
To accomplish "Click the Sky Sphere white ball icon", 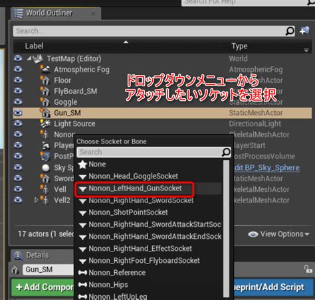I will point(46,168).
